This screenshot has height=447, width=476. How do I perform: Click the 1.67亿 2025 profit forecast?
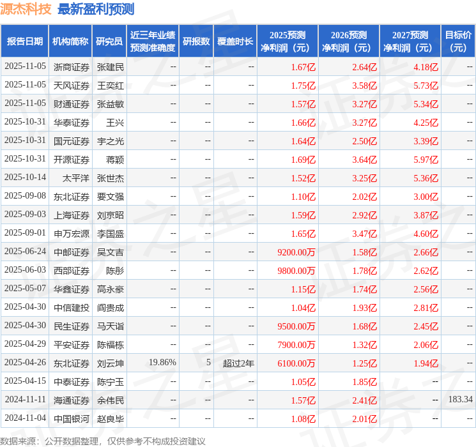(x=303, y=67)
